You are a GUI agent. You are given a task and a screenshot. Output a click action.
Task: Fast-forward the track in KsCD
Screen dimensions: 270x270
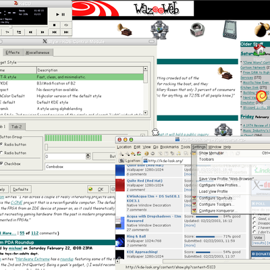point(43,32)
